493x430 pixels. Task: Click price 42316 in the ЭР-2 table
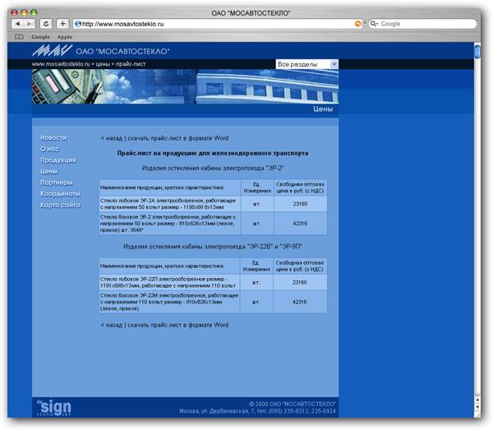click(x=300, y=224)
